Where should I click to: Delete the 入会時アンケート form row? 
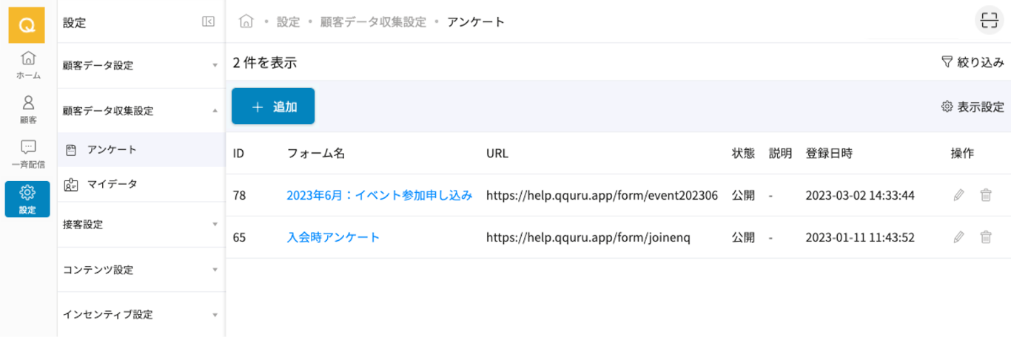[985, 237]
